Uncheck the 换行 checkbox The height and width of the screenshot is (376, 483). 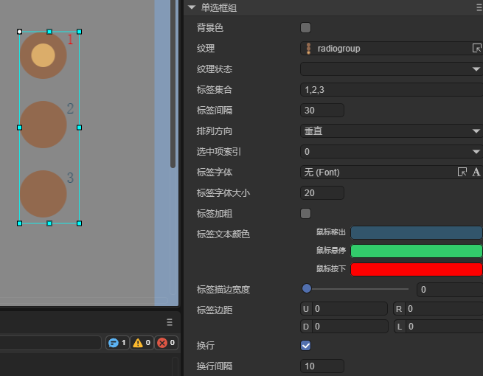click(306, 345)
